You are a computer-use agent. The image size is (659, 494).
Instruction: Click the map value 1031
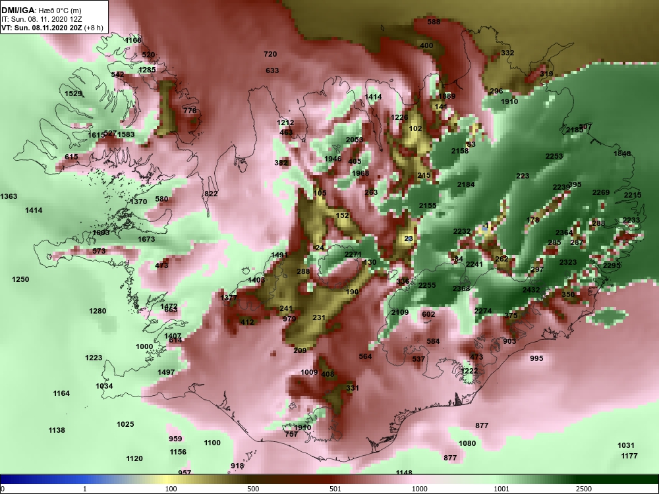626,446
